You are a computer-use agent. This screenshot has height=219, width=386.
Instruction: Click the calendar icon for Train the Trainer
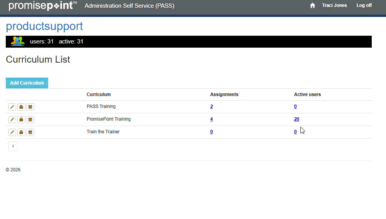[30, 132]
